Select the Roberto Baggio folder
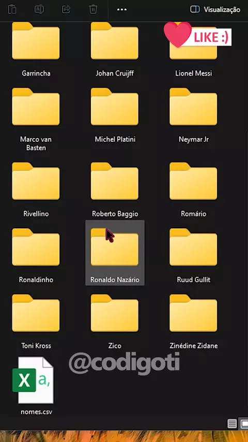The height and width of the screenshot is (442, 248). coord(115,190)
